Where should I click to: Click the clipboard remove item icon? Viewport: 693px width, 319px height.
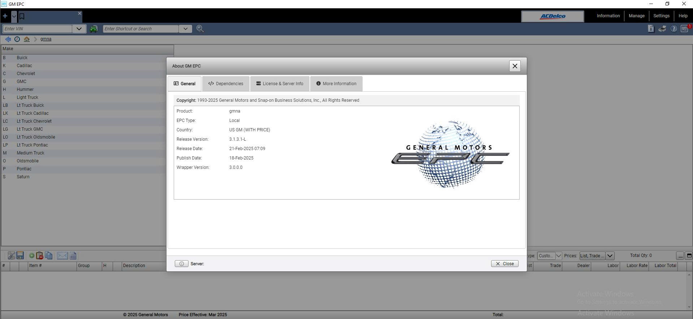tap(39, 255)
